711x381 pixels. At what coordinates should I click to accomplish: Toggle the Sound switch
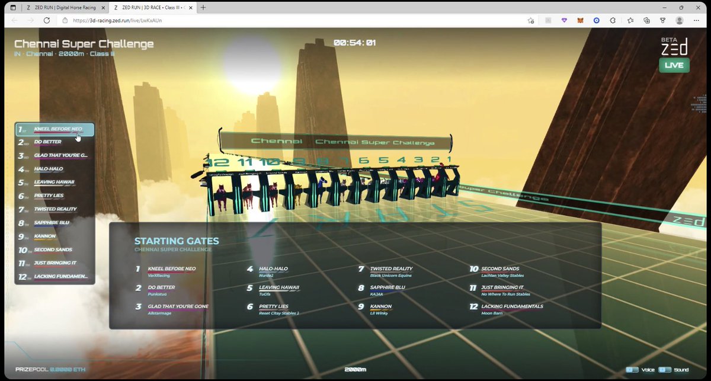coord(666,370)
